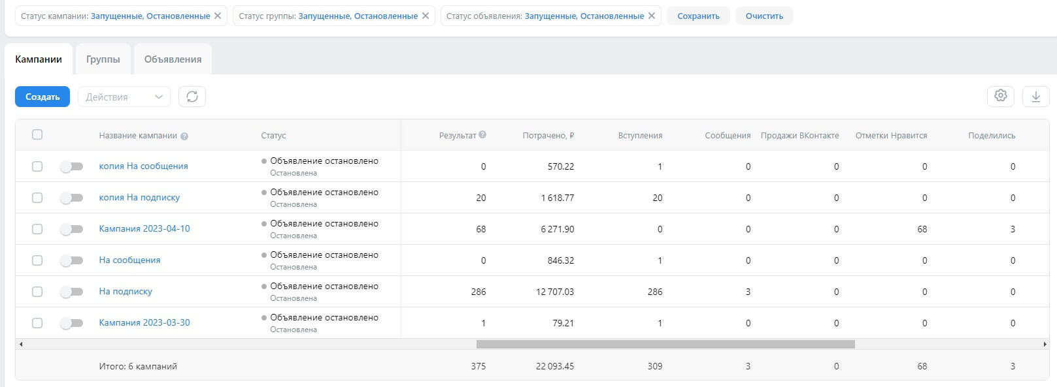The image size is (1057, 387).
Task: Click the refresh campaigns icon
Action: (192, 97)
